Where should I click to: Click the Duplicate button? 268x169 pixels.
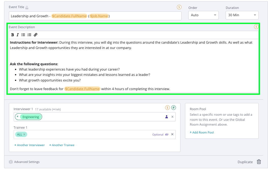click(x=245, y=162)
